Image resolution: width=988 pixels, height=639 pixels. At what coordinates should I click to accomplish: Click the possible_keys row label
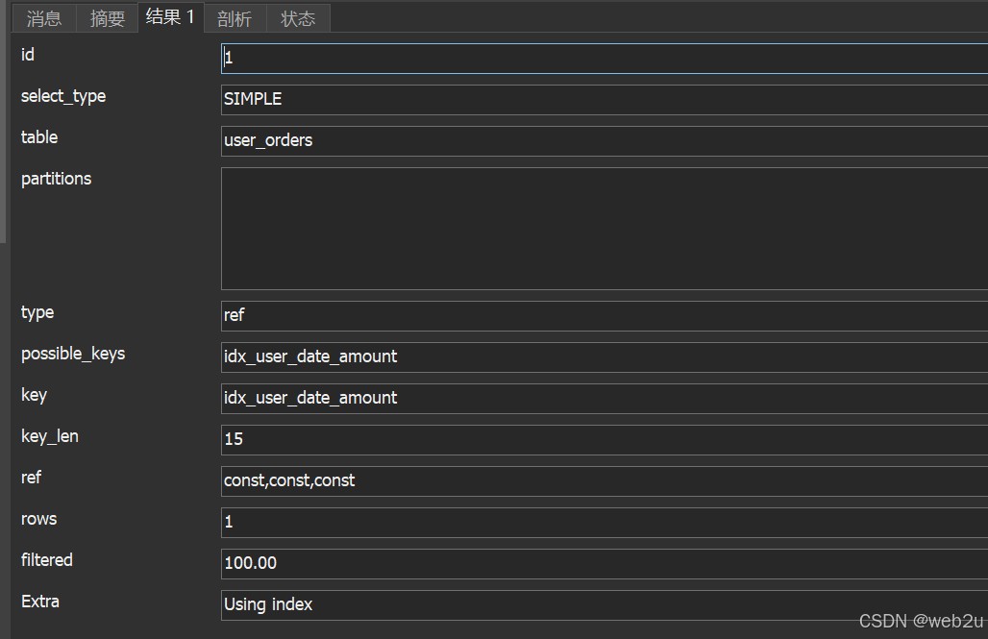[73, 354]
